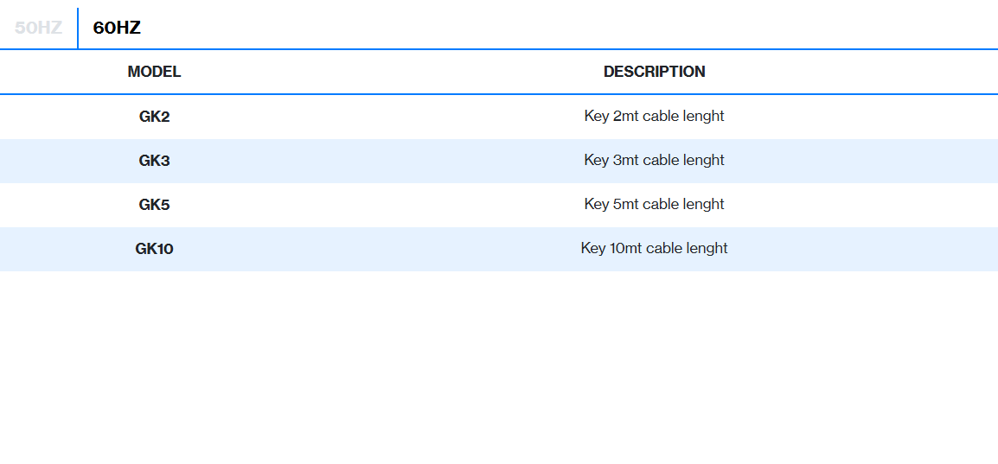
Task: Select the 60HZ tab
Action: [117, 28]
